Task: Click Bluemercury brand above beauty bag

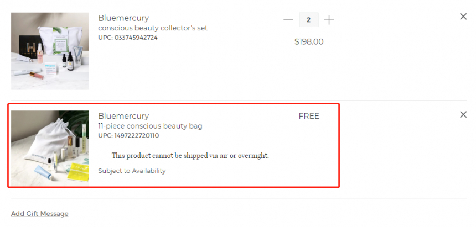Action: (x=123, y=116)
